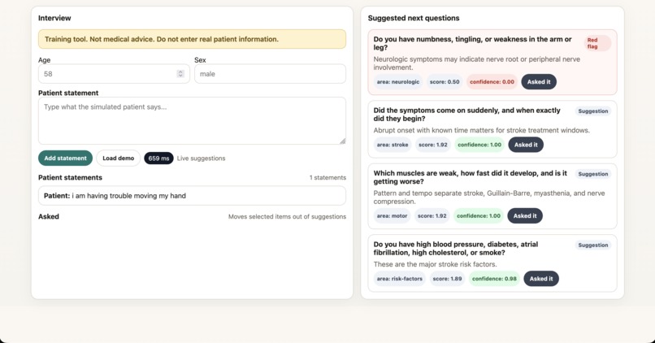Select the 'trouble moving my hand' patient statement
This screenshot has height=343, width=655.
(192, 196)
